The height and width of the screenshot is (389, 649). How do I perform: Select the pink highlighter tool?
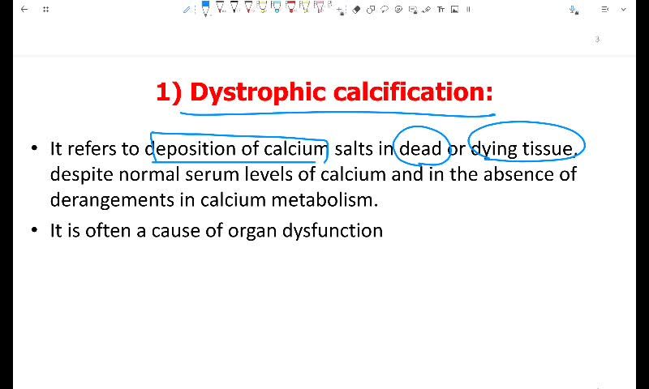click(319, 8)
